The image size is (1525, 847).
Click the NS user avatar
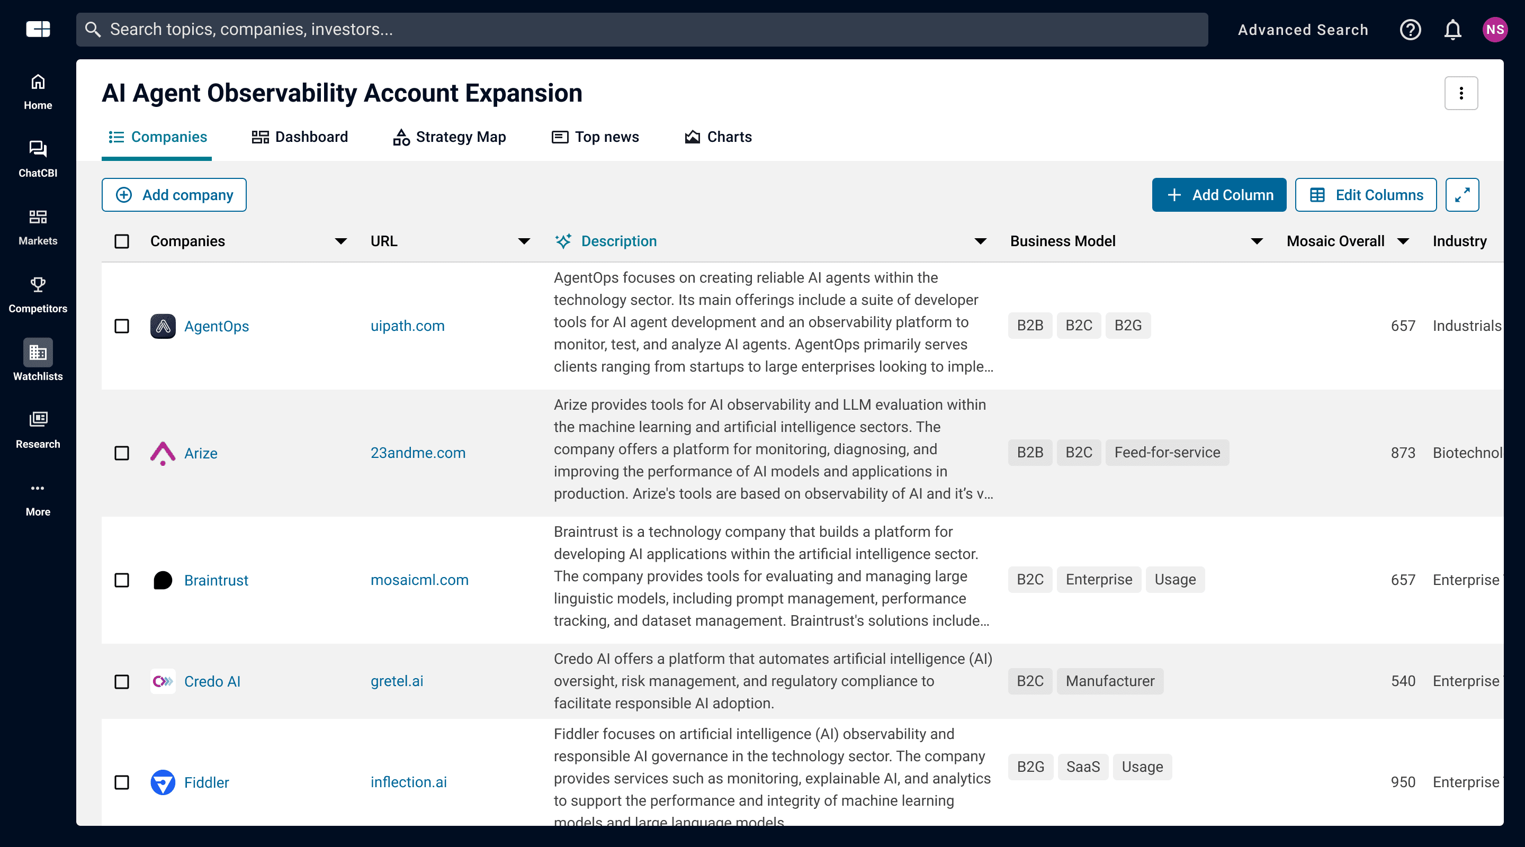click(x=1494, y=30)
